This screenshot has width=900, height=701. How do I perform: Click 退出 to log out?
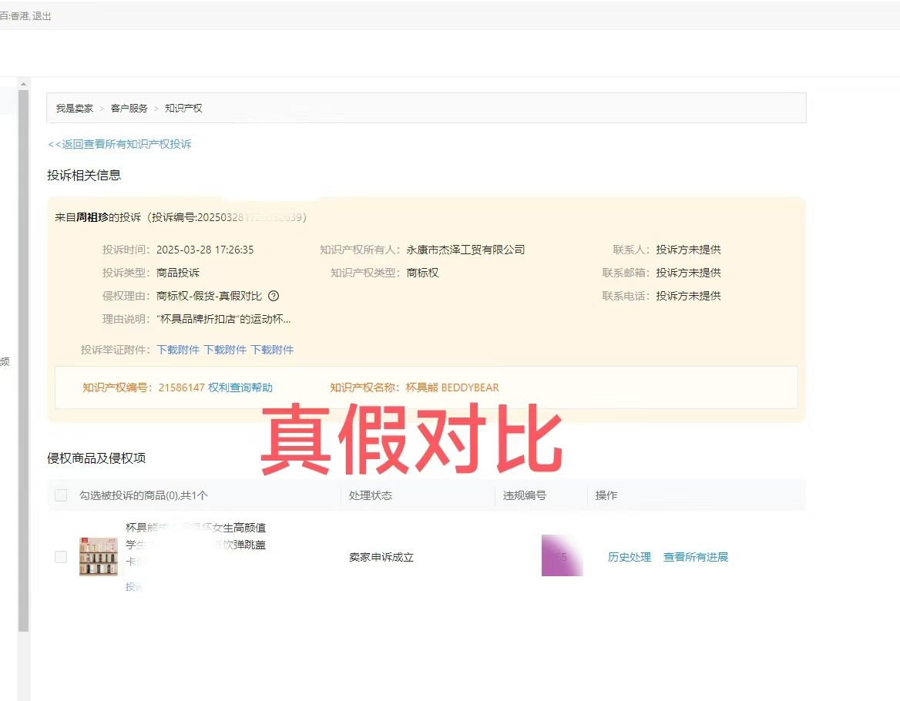(x=42, y=15)
